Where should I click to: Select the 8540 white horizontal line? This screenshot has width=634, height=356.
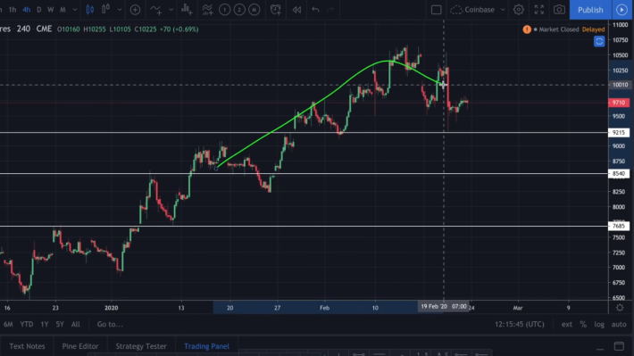point(304,174)
